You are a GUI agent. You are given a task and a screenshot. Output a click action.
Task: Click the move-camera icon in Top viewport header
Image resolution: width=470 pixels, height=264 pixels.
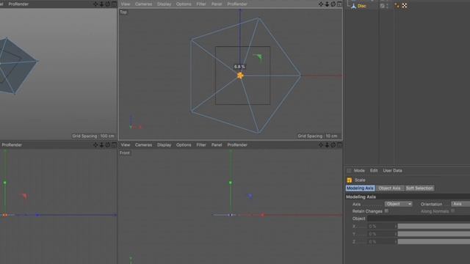pyautogui.click(x=321, y=4)
